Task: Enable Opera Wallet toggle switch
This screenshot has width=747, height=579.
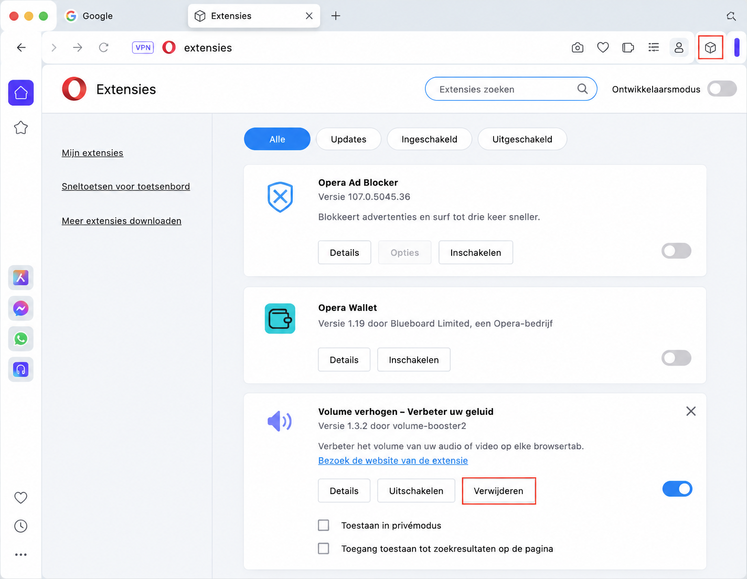Action: pos(677,358)
